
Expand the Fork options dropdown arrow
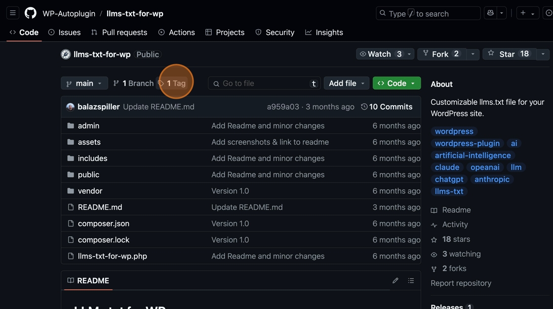[473, 54]
